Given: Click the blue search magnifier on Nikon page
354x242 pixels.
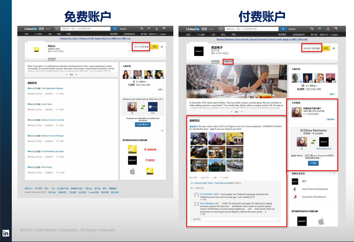Looking at the screenshot, I should (x=115, y=28).
